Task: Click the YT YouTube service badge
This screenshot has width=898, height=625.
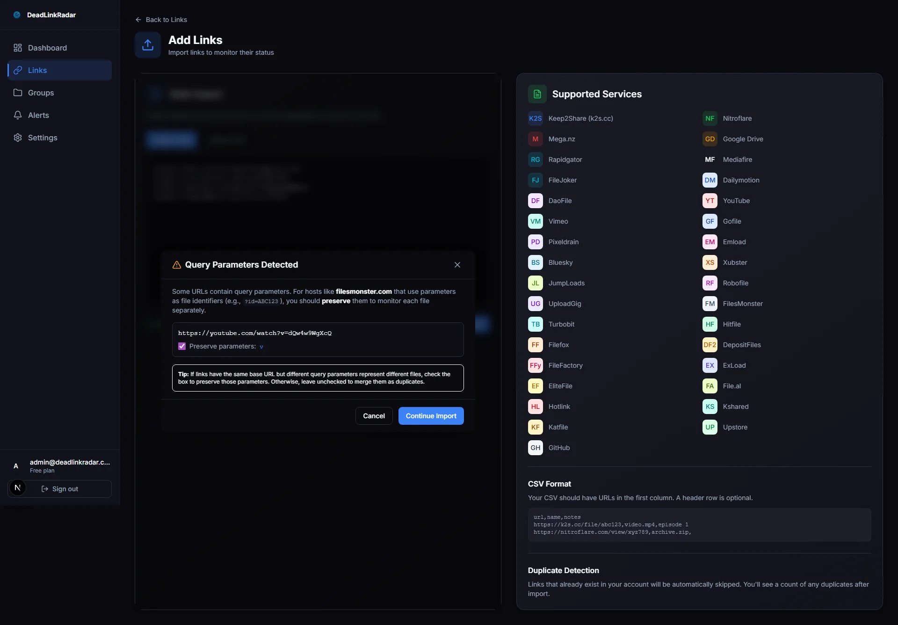Action: coord(710,201)
